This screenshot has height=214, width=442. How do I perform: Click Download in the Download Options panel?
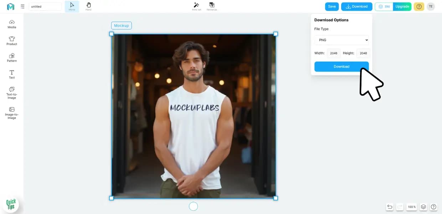(x=341, y=67)
